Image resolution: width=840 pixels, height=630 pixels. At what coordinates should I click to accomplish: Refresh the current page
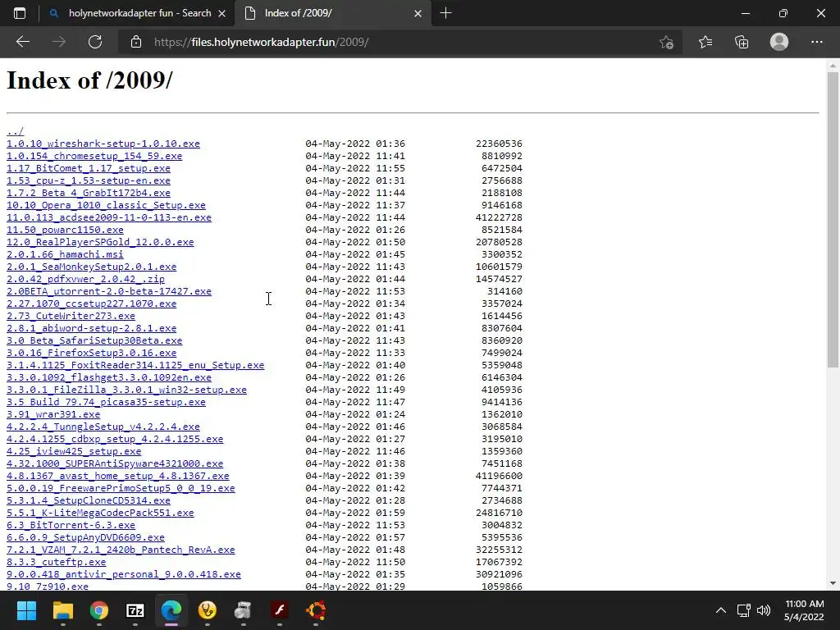[x=95, y=42]
